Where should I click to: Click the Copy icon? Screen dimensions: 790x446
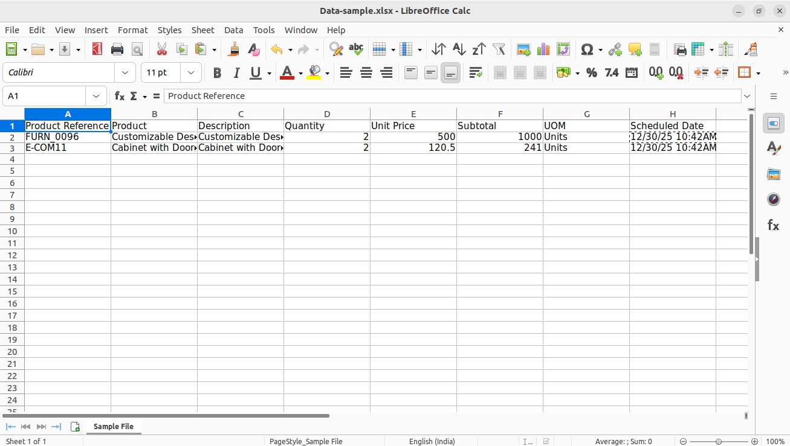point(181,49)
